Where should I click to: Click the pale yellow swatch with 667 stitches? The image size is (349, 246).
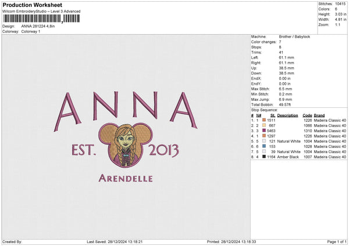[264, 125]
